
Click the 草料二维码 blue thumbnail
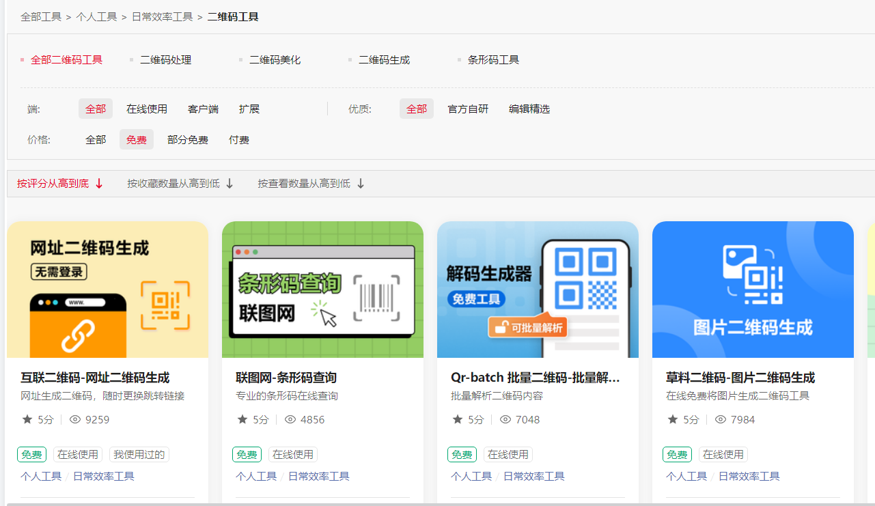(752, 289)
